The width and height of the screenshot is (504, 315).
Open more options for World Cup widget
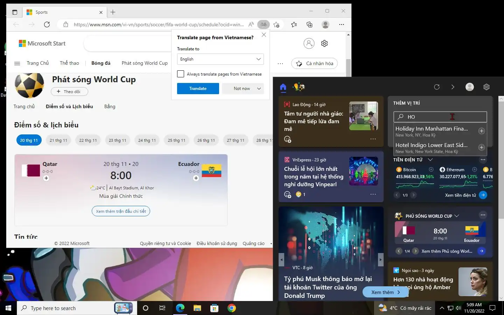point(483,215)
